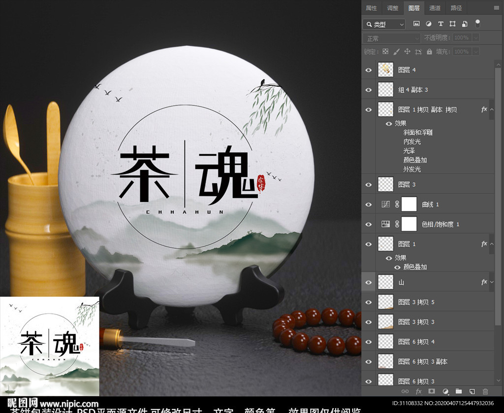This screenshot has width=504, height=413.
Task: Filter for shape layers icon
Action: 453,24
